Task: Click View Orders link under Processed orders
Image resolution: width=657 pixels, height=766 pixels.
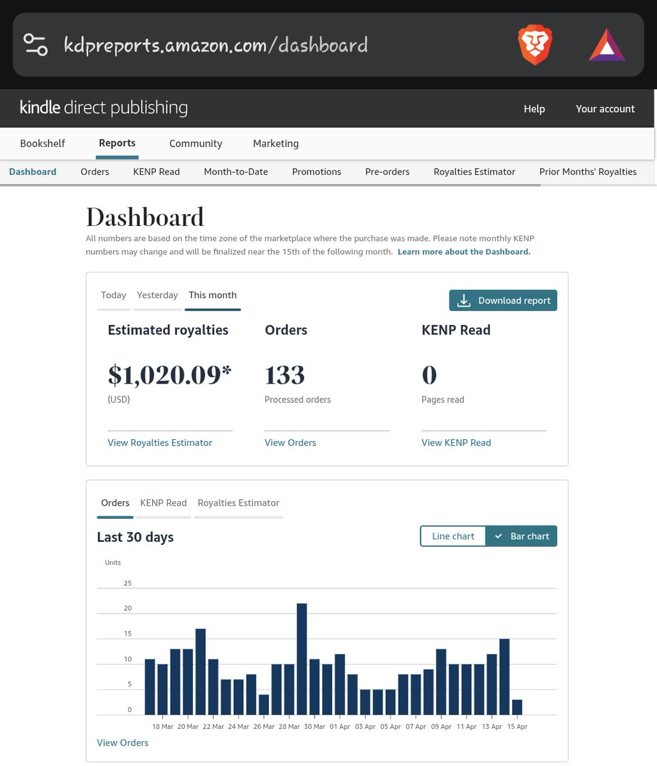Action: [x=290, y=442]
